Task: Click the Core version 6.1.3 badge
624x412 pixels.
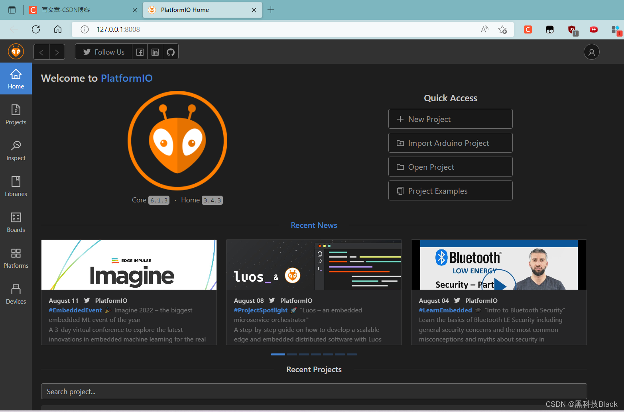Action: 159,200
